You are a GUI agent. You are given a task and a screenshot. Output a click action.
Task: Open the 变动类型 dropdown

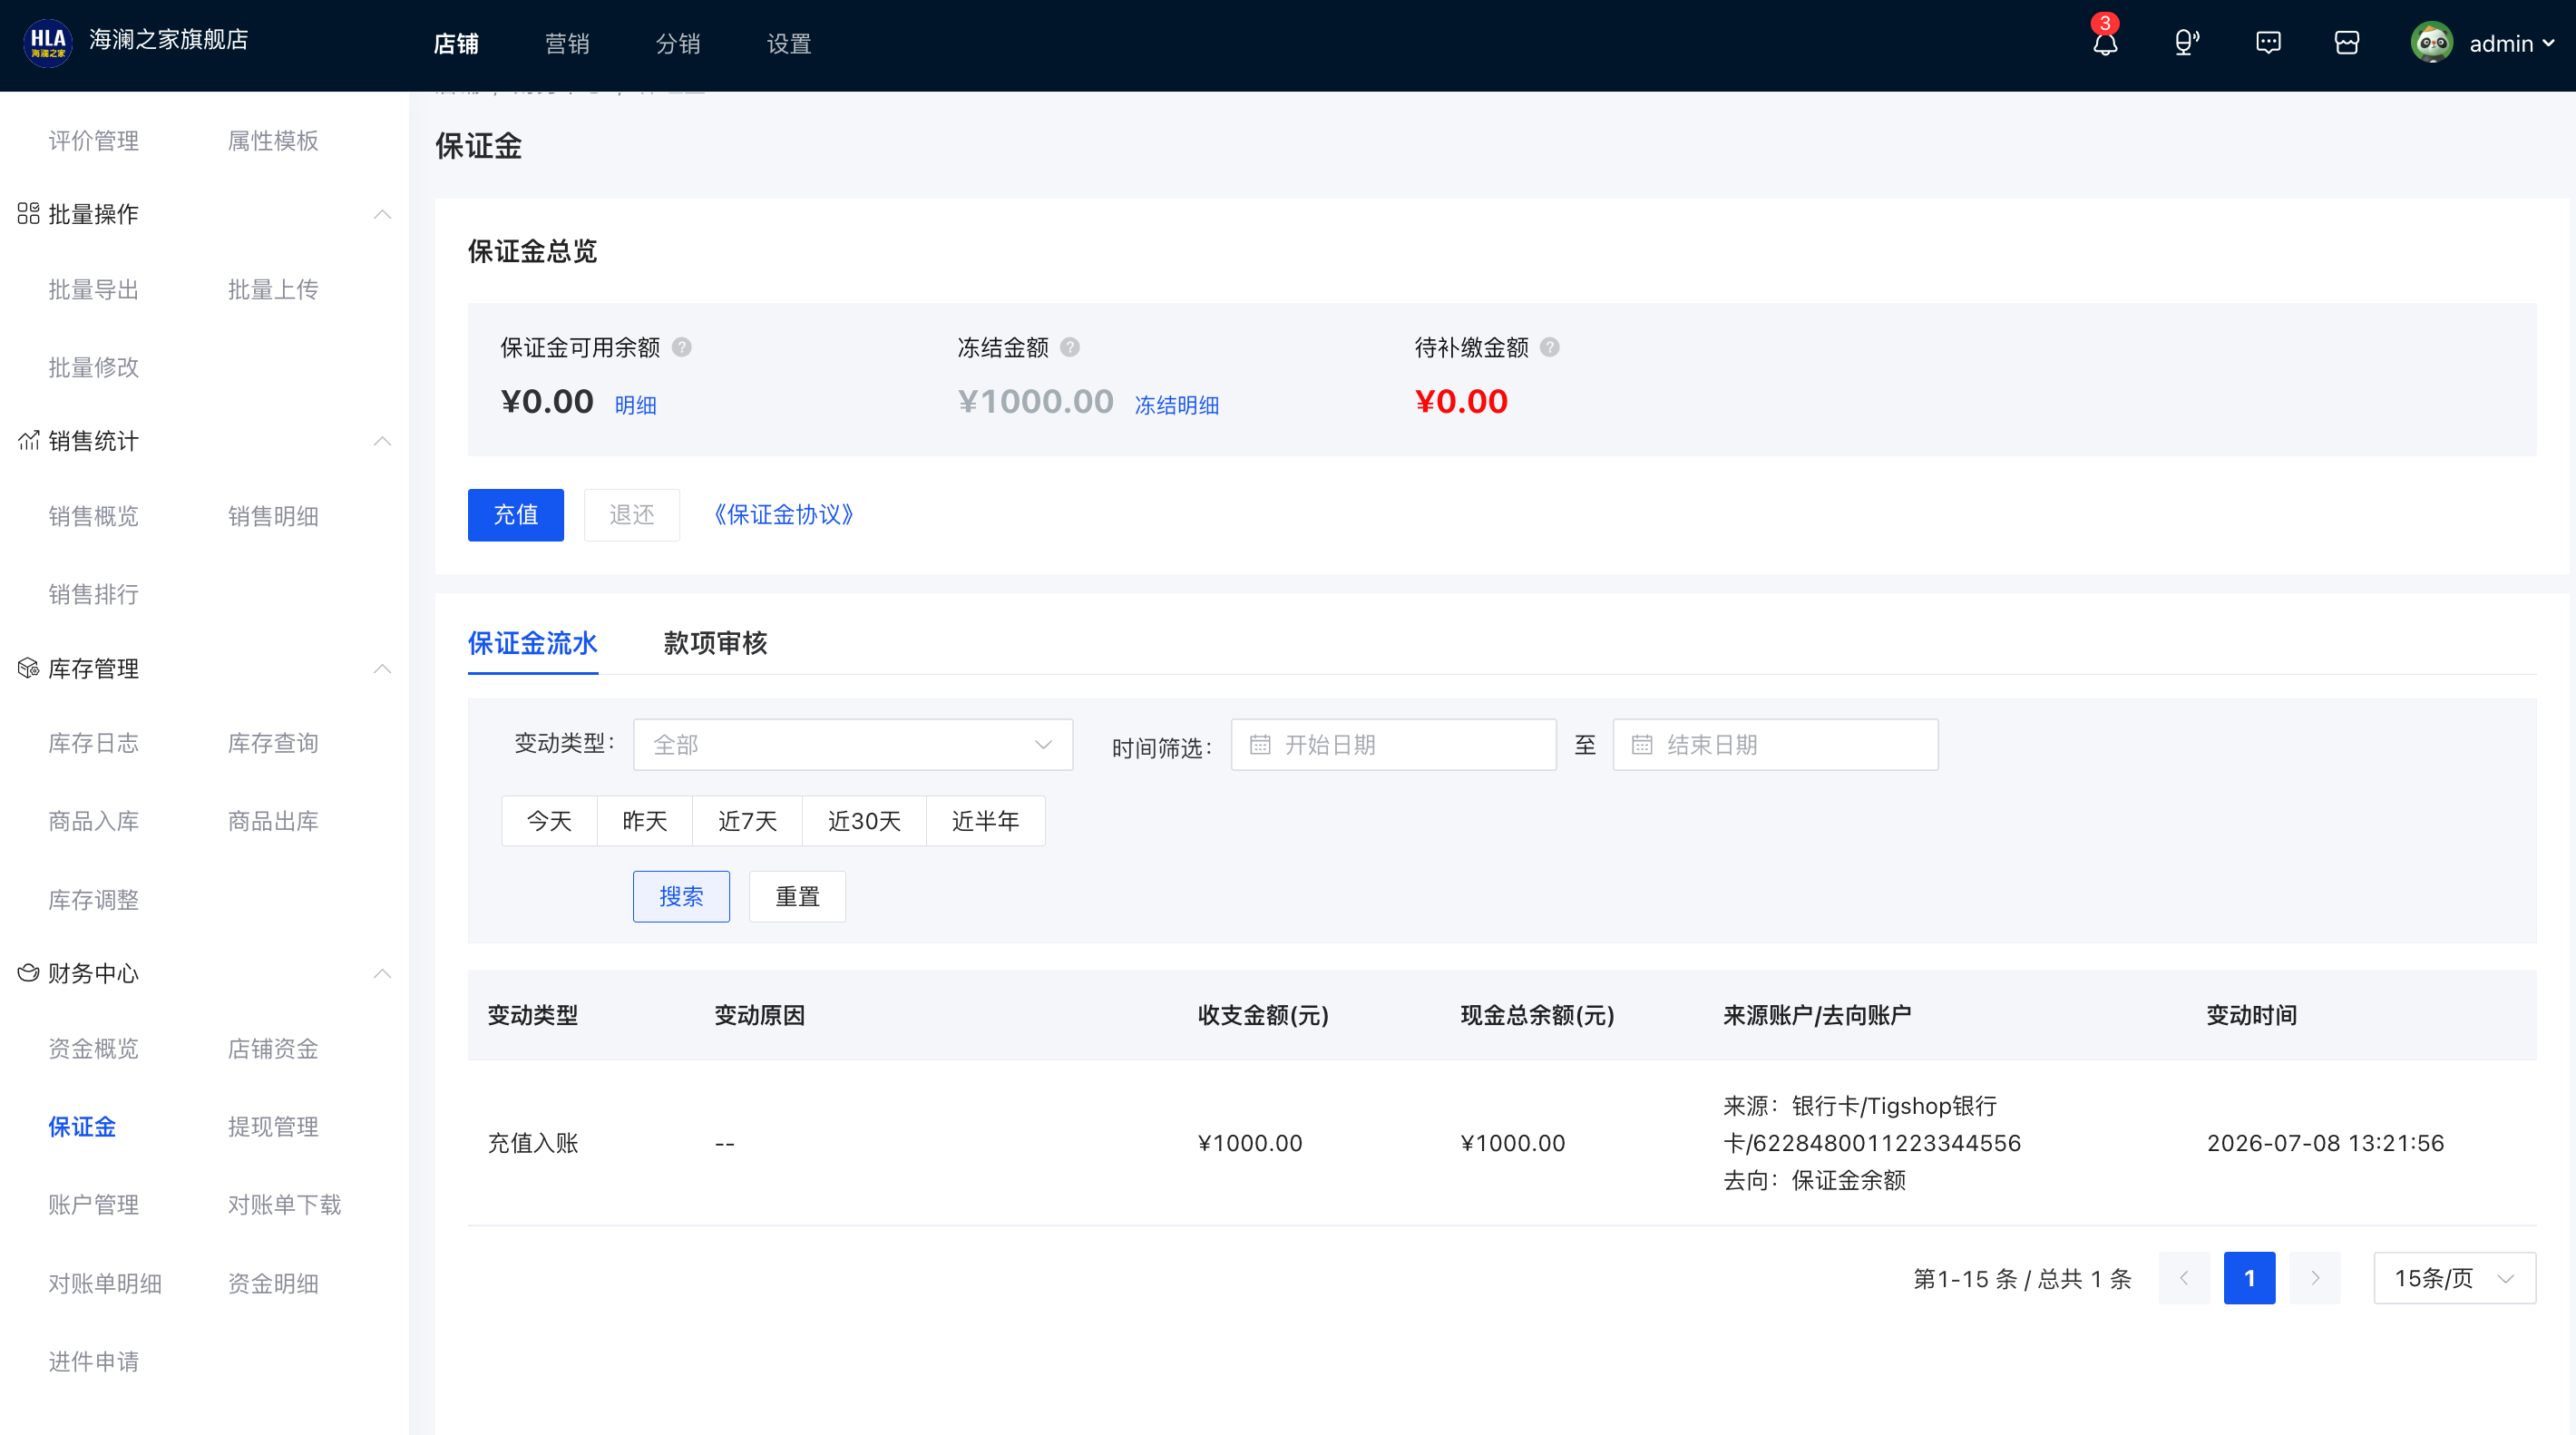tap(853, 745)
